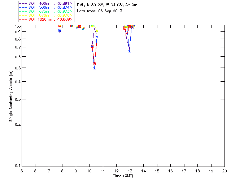Click the station header "PML, N 50 22', W 04 08', Alt 0m"
Image resolution: width=231 pixels, height=185 pixels.
tap(107, 5)
